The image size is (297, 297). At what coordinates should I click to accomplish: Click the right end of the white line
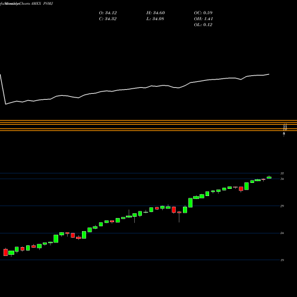[x=269, y=74]
